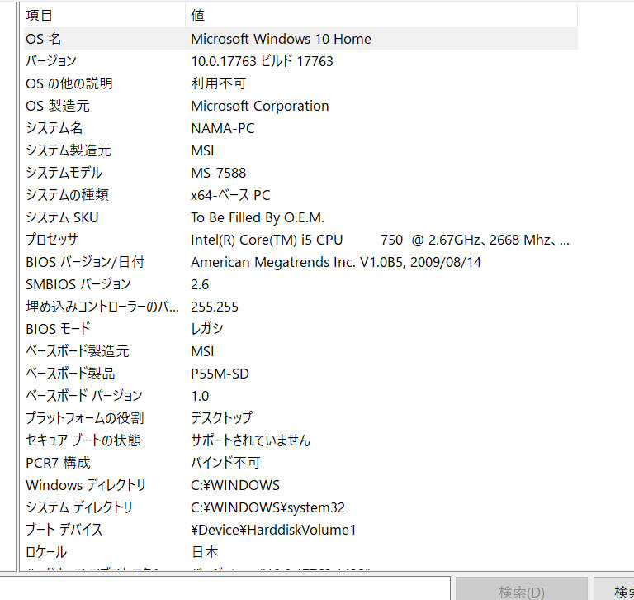Click the search text input field
634x600 pixels.
tap(225, 589)
